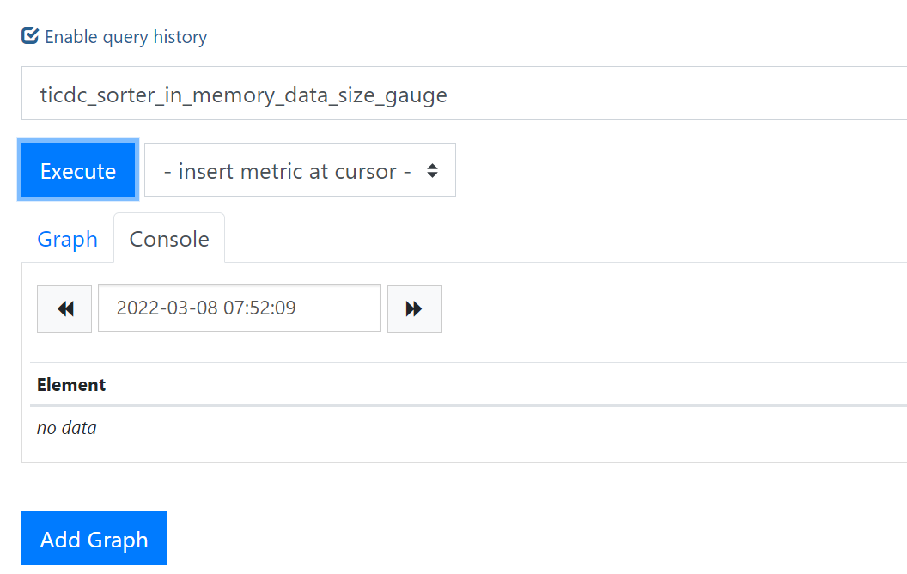The width and height of the screenshot is (907, 574).
Task: Open the 'insert metric at cursor' dropdown
Action: pos(300,170)
